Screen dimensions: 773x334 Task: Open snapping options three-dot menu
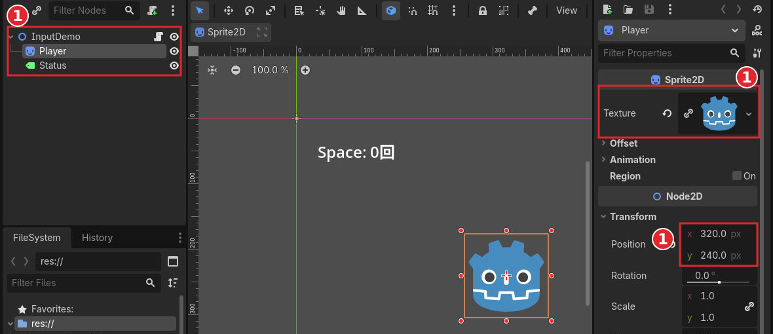tap(454, 10)
